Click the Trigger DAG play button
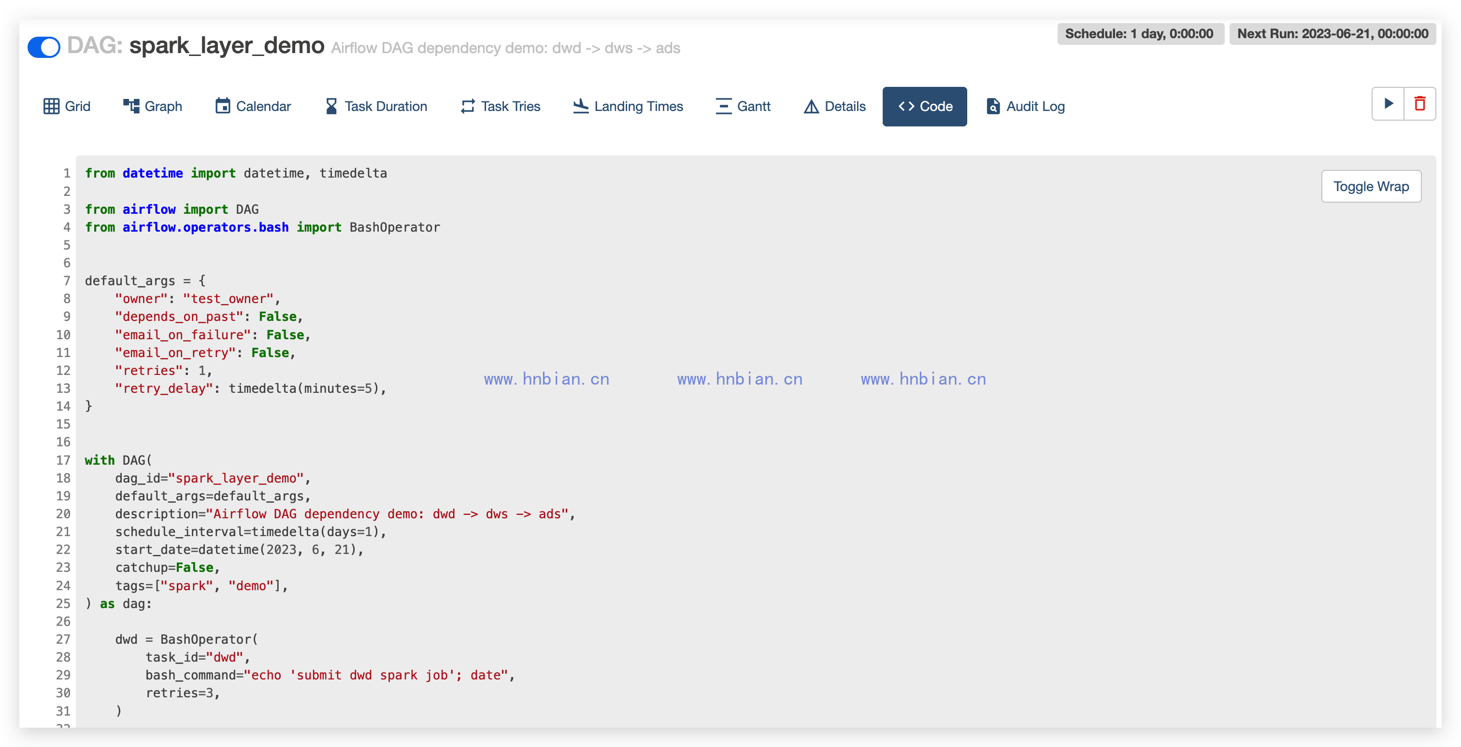The image size is (1461, 747). [1388, 104]
